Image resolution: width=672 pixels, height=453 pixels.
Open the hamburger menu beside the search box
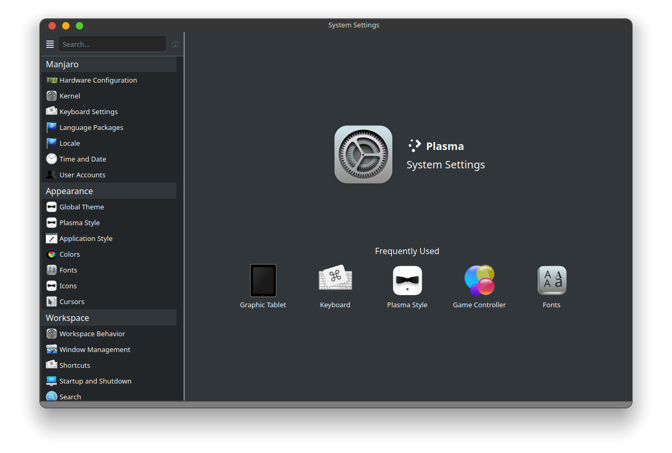pyautogui.click(x=50, y=44)
